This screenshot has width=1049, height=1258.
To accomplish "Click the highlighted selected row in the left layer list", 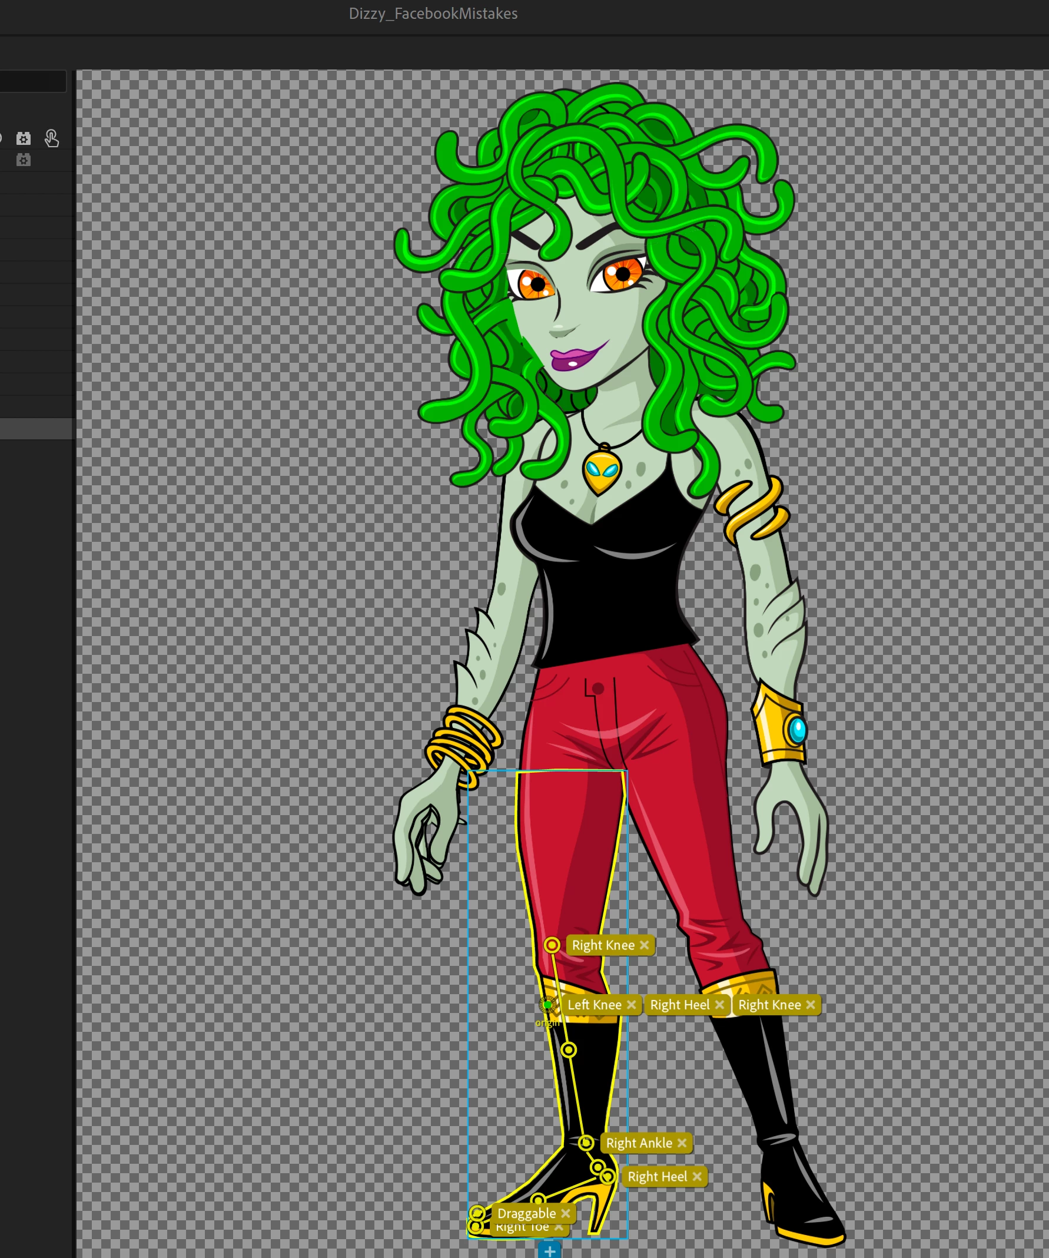I will pyautogui.click(x=36, y=428).
